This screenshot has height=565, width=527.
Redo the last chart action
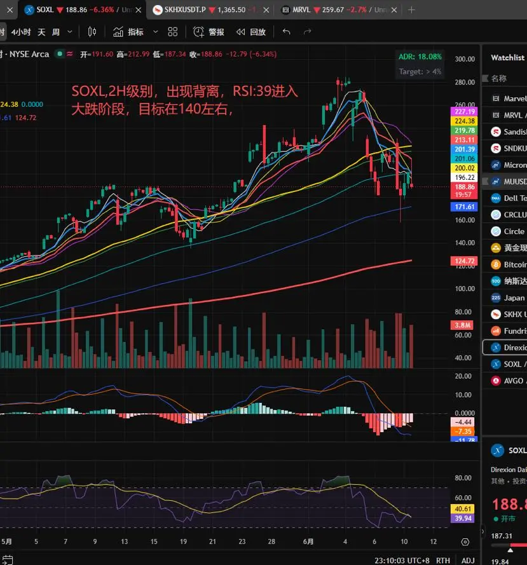(x=307, y=32)
